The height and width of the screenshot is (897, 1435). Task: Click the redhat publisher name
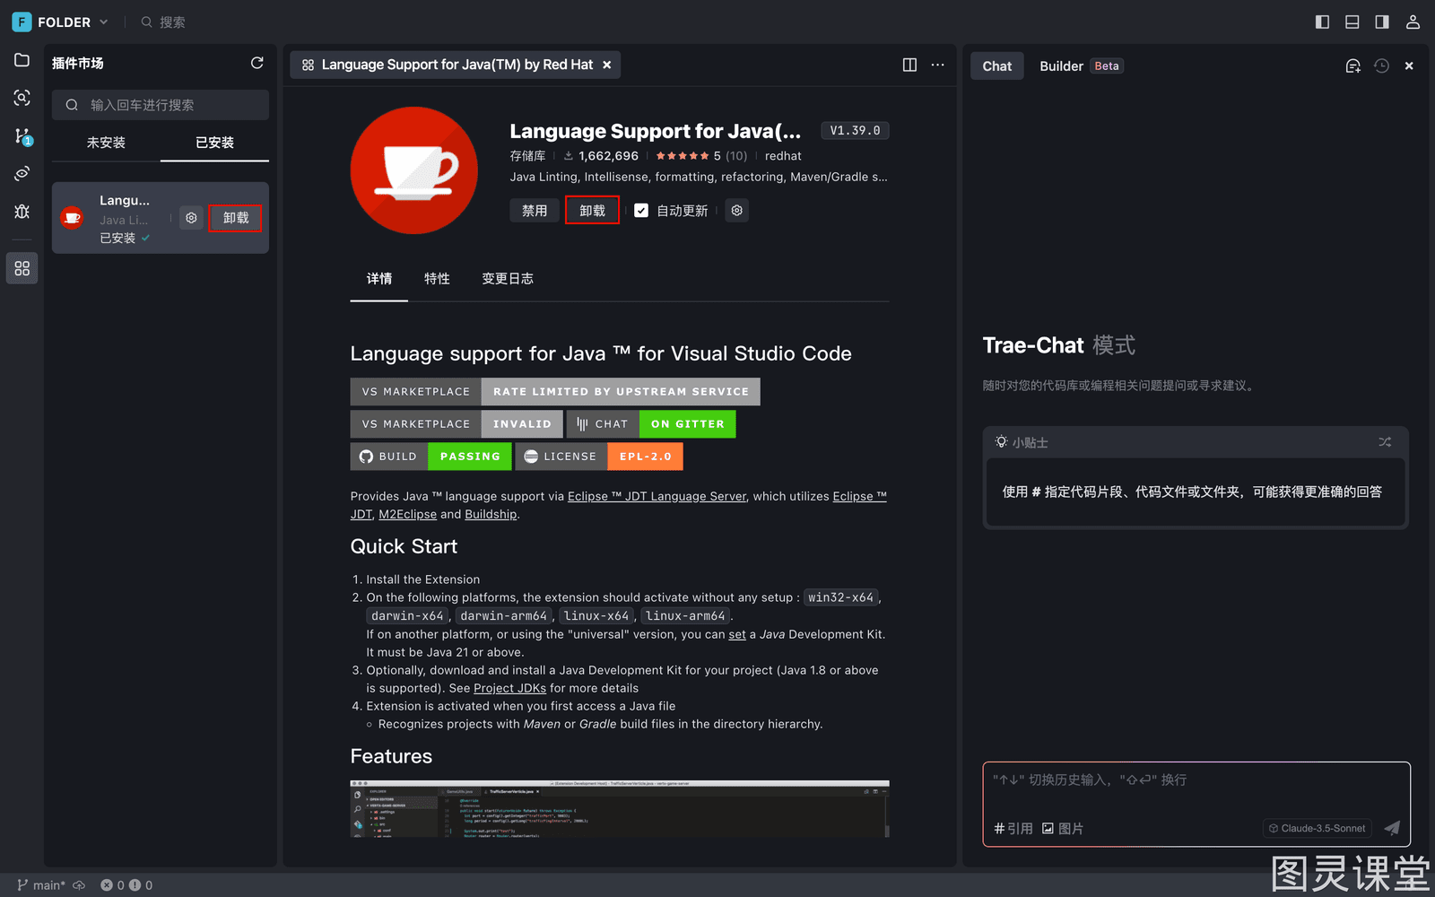point(783,156)
